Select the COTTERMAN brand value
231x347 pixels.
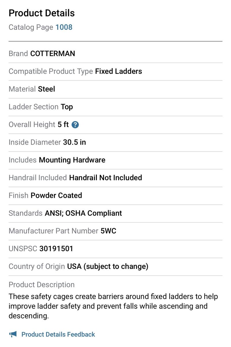53,53
